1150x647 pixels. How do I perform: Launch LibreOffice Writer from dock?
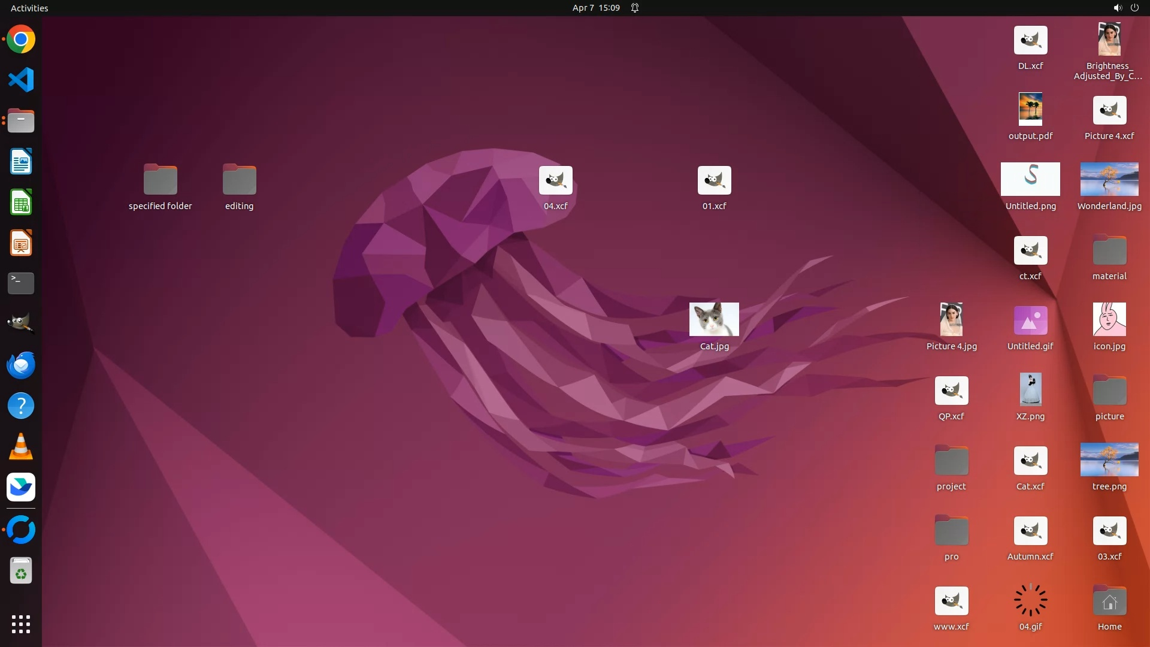(x=21, y=162)
